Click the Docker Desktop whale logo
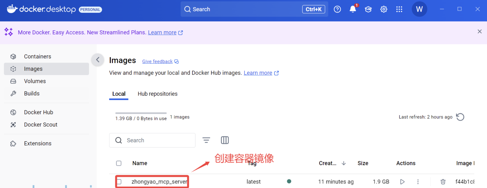The height and width of the screenshot is (188, 487). click(x=12, y=9)
